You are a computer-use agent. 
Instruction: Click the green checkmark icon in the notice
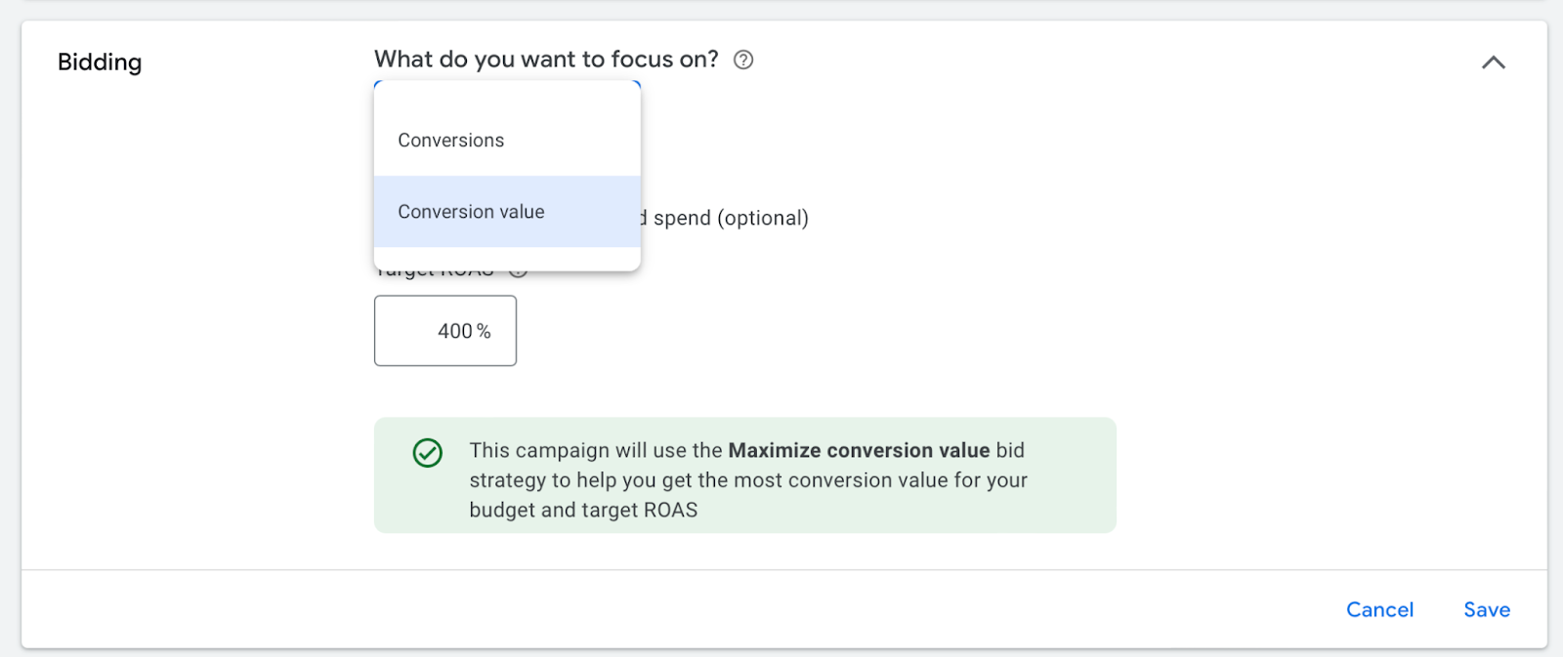pos(428,453)
